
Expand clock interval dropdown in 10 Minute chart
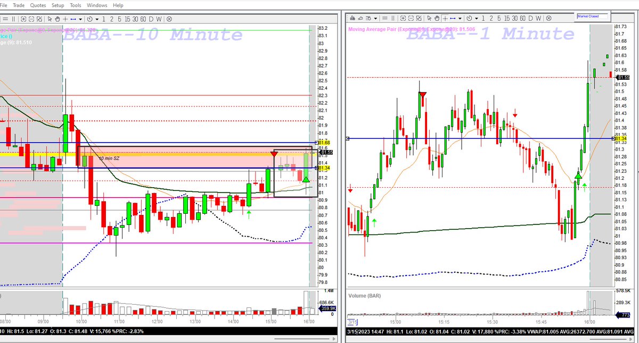[97, 20]
